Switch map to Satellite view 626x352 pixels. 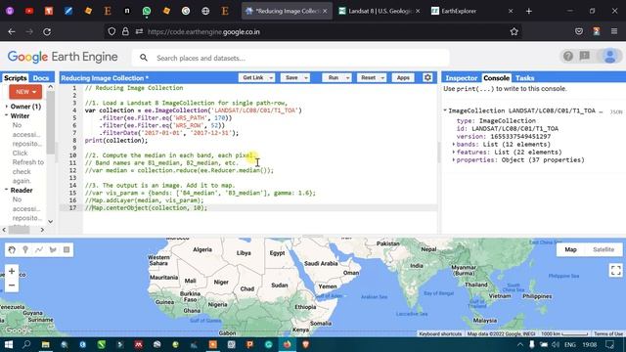coord(604,249)
